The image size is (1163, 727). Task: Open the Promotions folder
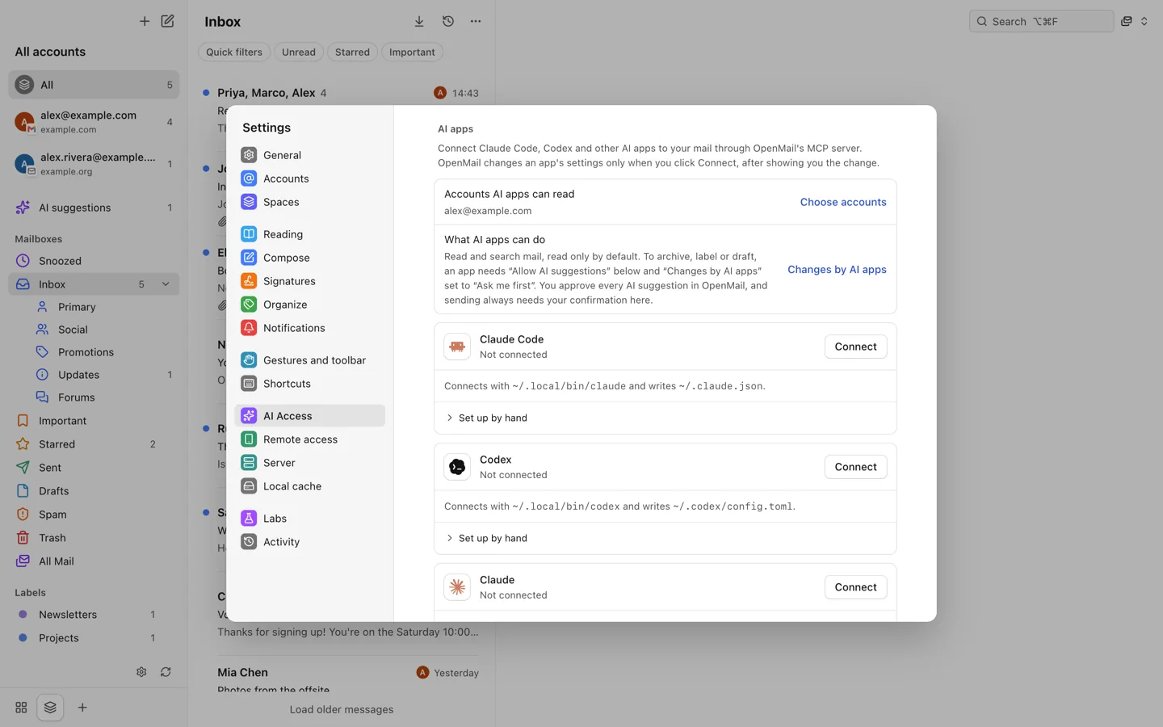(94, 352)
